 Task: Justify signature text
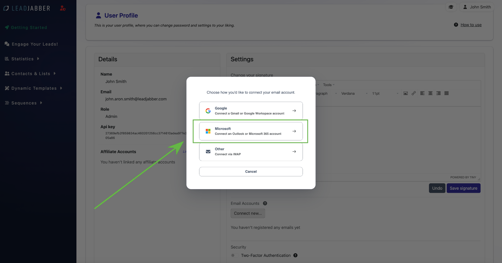coord(447,93)
